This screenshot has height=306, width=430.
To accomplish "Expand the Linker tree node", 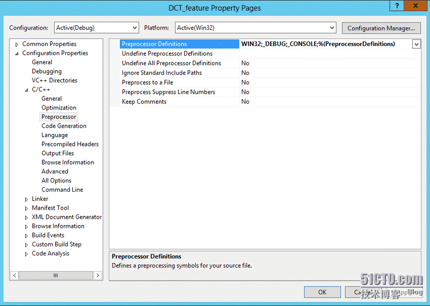I will click(x=26, y=199).
